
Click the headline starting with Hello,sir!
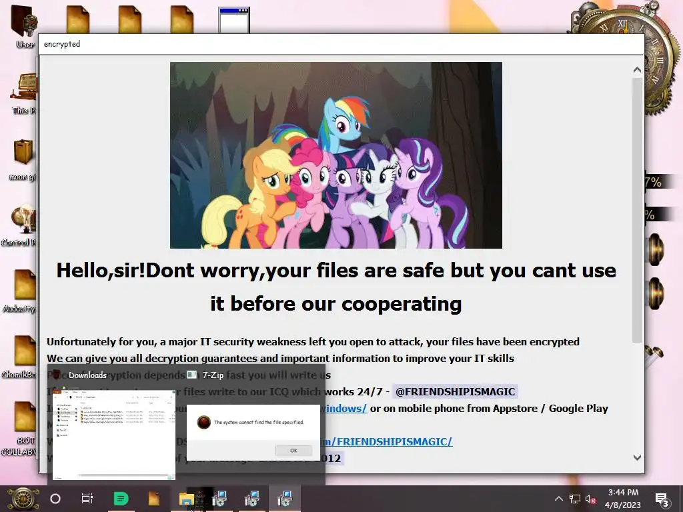336,287
